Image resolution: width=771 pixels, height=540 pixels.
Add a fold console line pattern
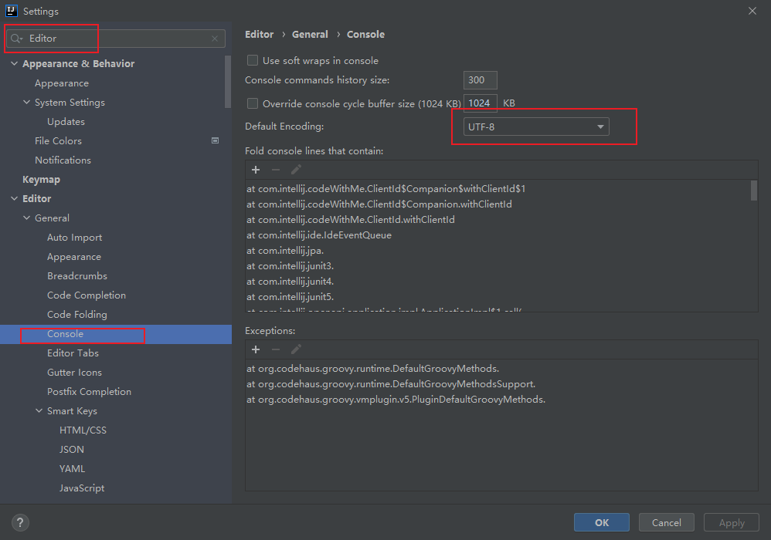pos(256,170)
